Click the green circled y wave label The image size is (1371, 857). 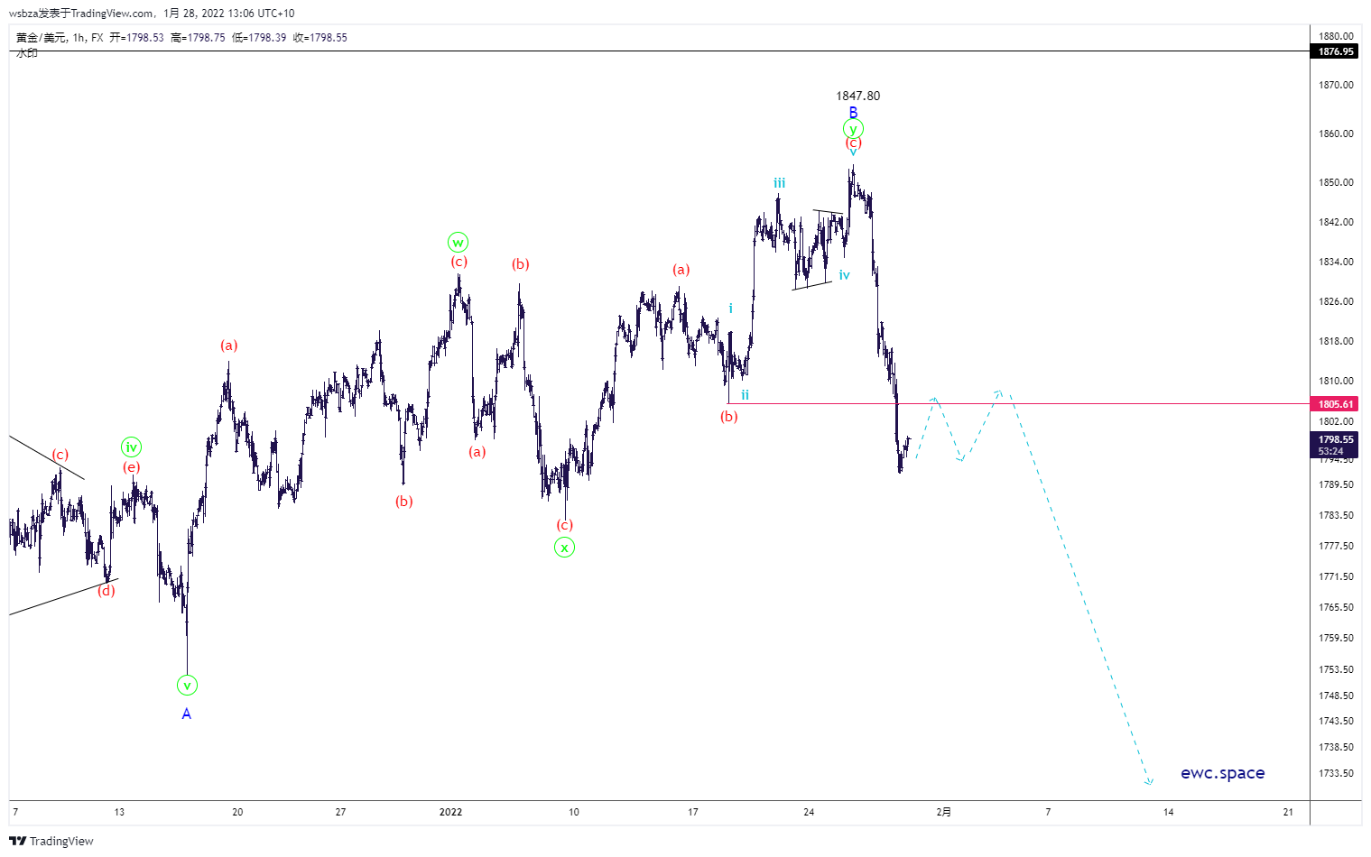coord(853,129)
